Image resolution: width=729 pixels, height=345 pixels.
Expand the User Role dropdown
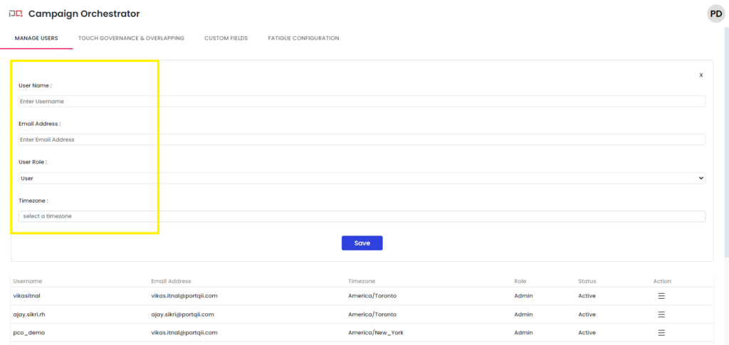coord(362,178)
